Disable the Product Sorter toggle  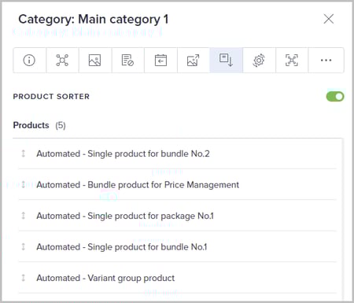point(335,97)
